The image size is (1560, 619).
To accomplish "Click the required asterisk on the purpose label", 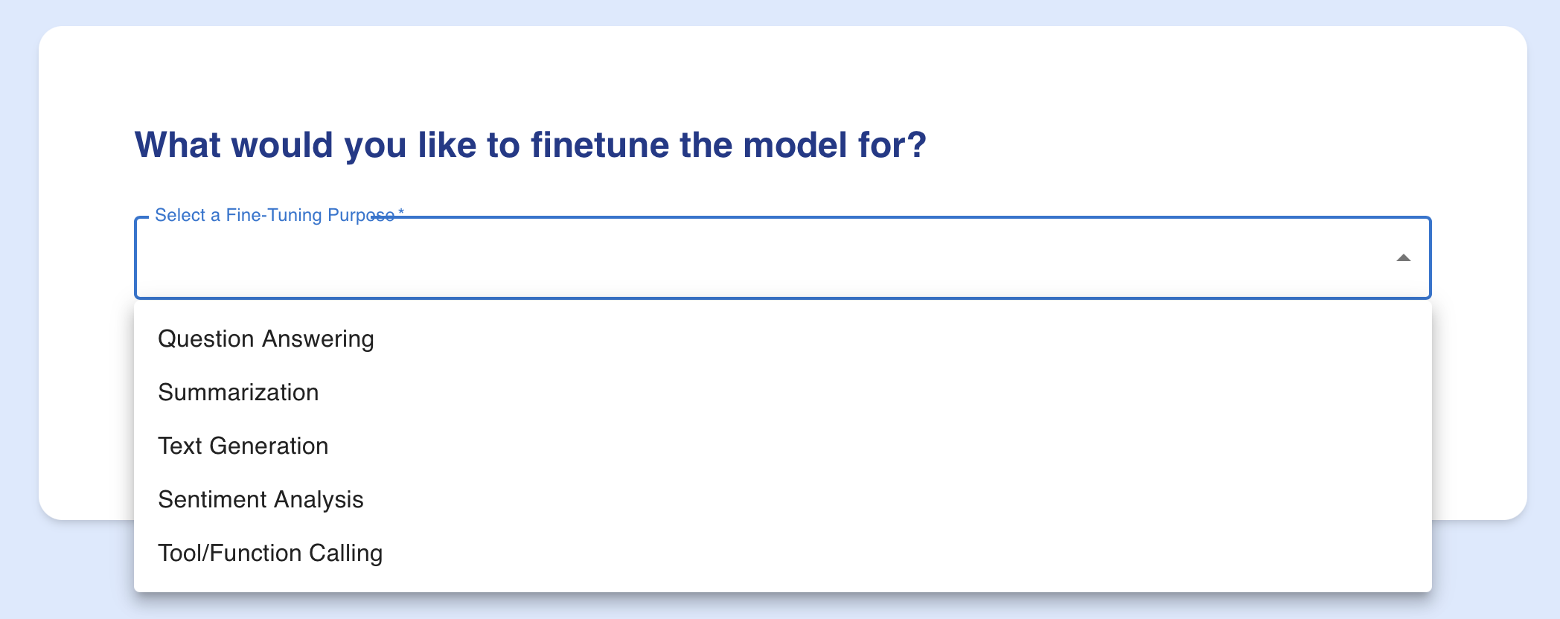I will coord(401,214).
